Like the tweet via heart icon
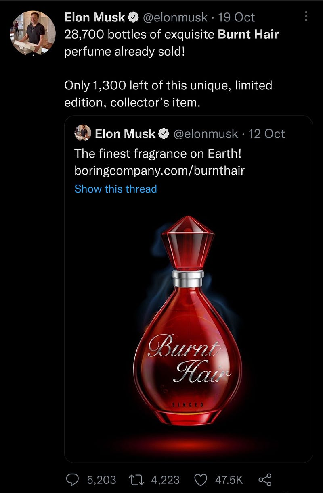The width and height of the screenshot is (323, 493). [201, 479]
